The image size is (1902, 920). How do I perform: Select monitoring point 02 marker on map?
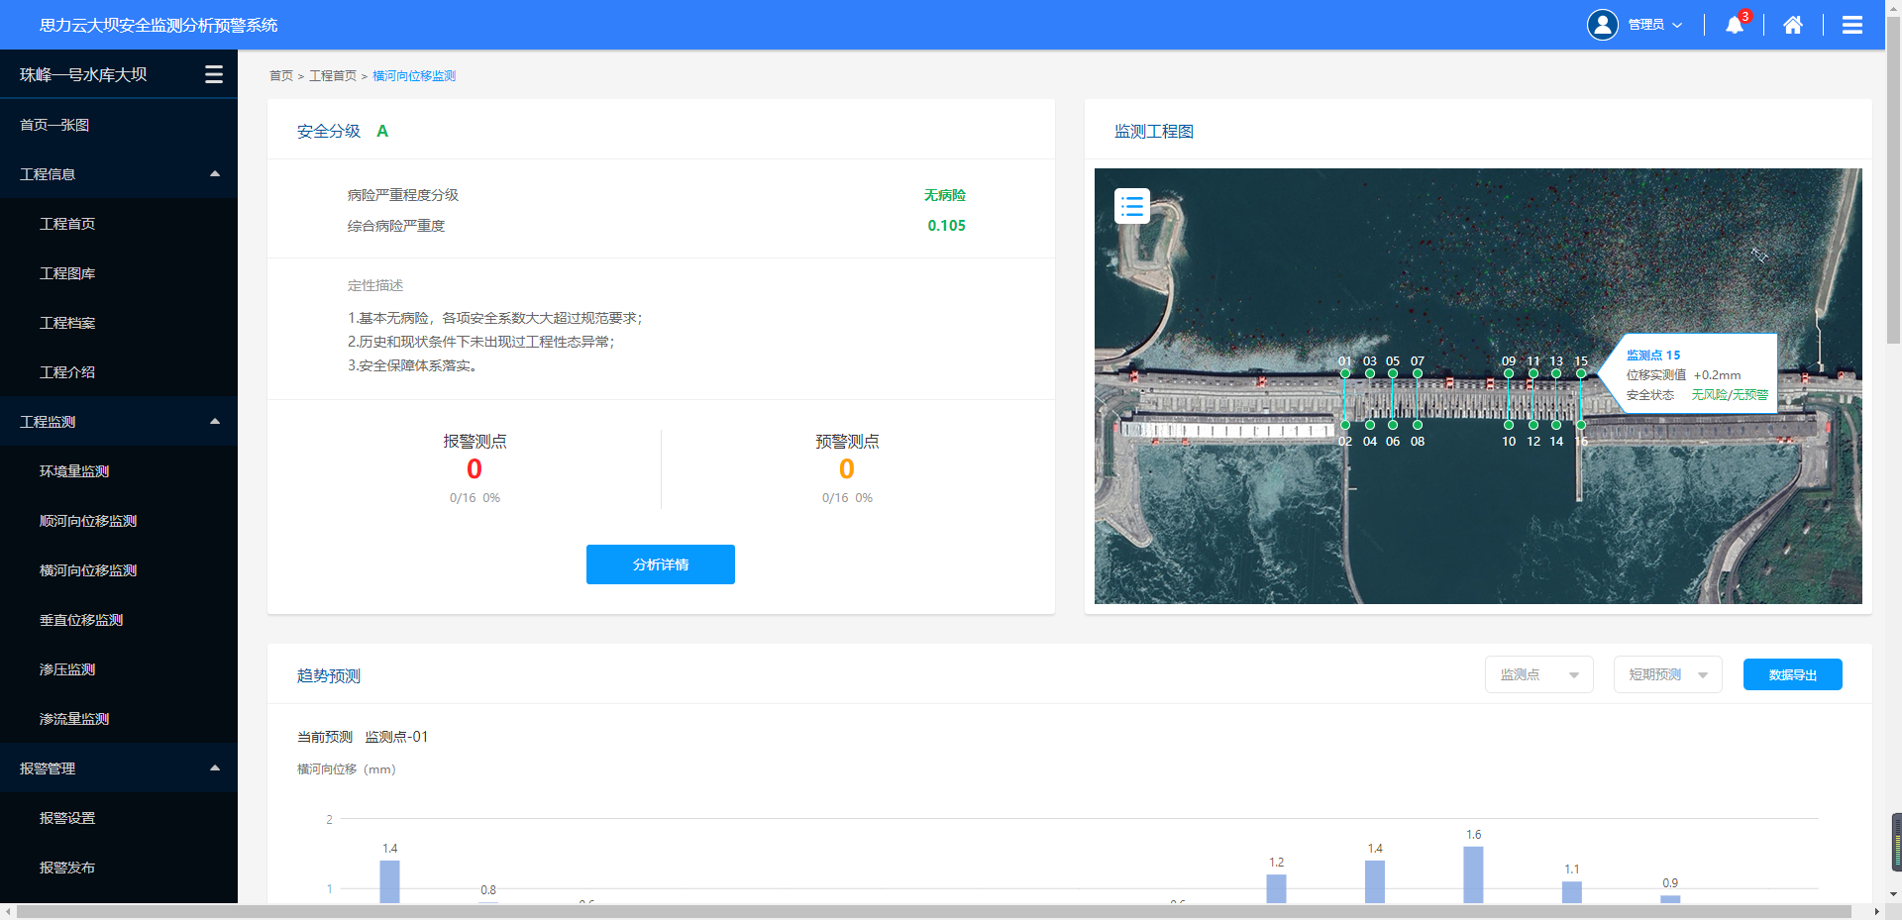click(x=1345, y=425)
